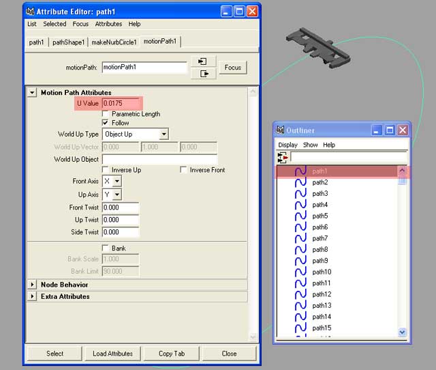This screenshot has width=436, height=370.
Task: Click the Outliner search text field
Action: pyautogui.click(x=349, y=157)
